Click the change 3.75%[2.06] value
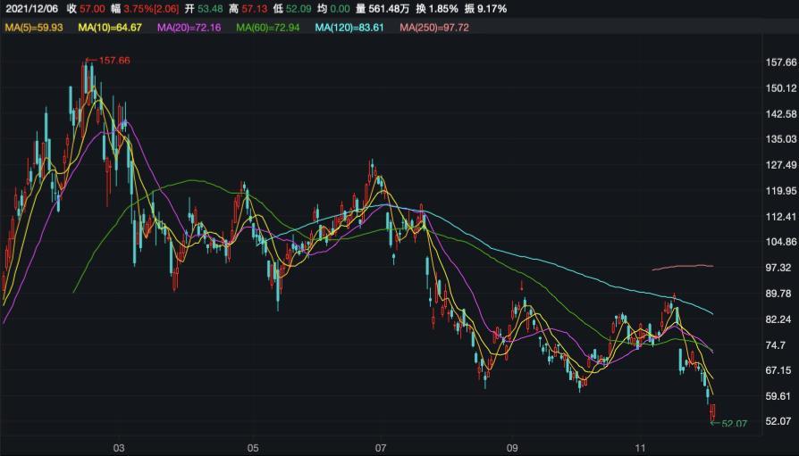This screenshot has width=799, height=456. pyautogui.click(x=151, y=9)
